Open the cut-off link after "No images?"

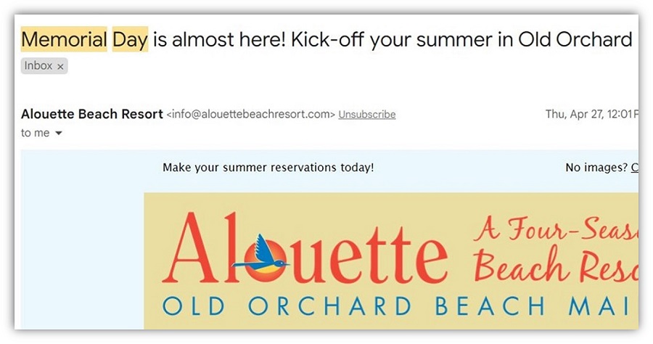(x=635, y=168)
